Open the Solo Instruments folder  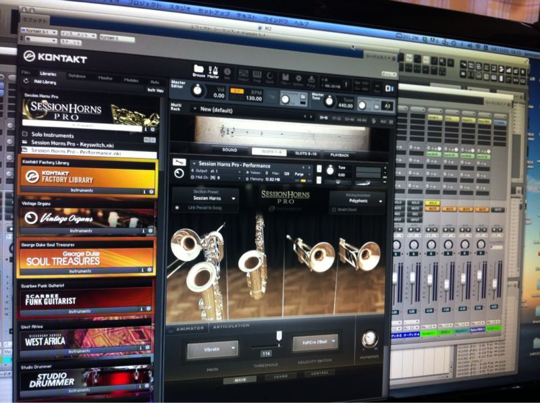pyautogui.click(x=53, y=135)
